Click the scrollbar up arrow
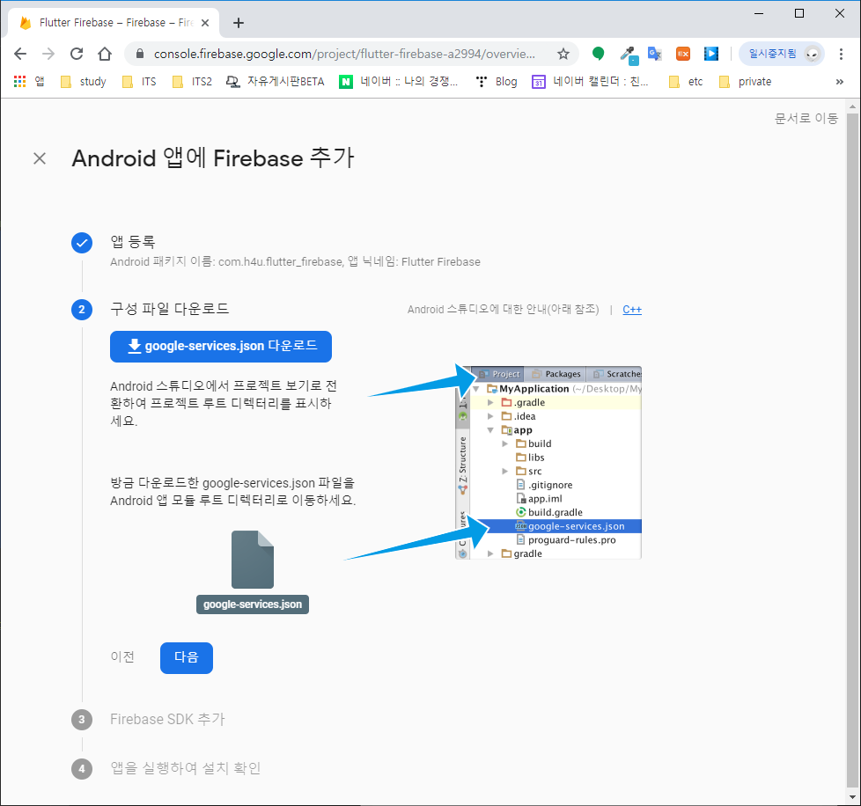 [852, 106]
